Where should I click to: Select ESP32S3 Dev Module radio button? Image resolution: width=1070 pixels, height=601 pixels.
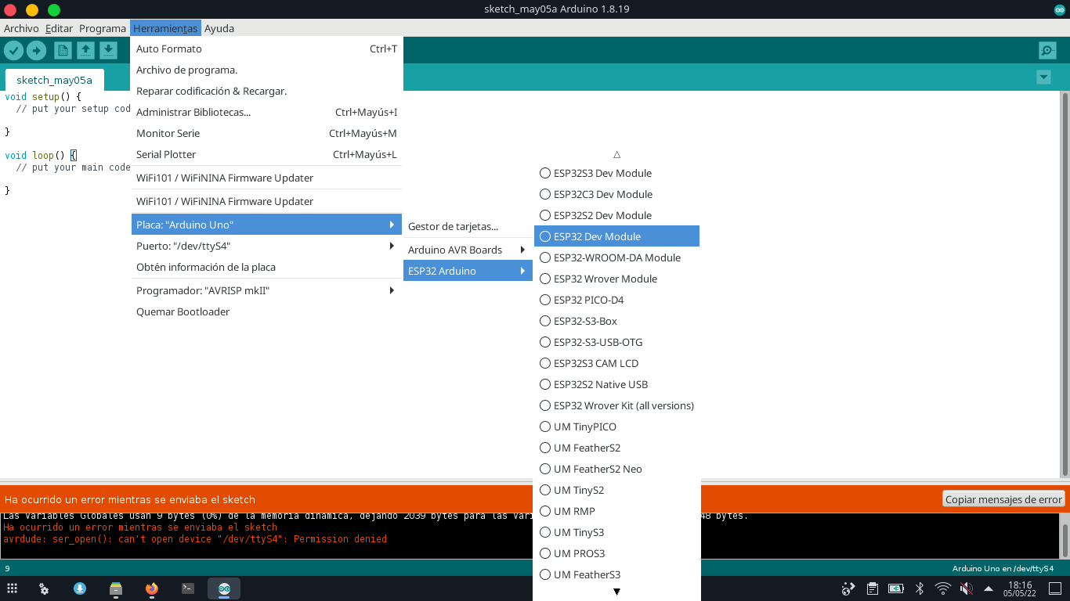(x=545, y=173)
